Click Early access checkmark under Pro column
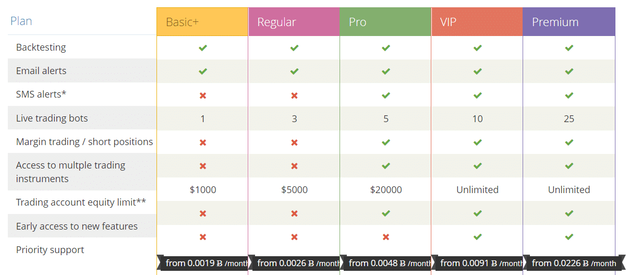This screenshot has height=275, width=629. coord(386,213)
